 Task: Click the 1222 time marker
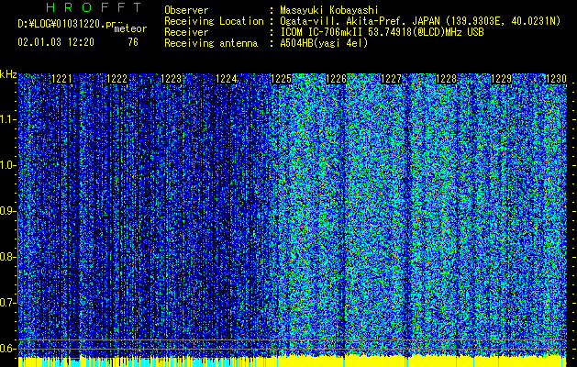(117, 79)
